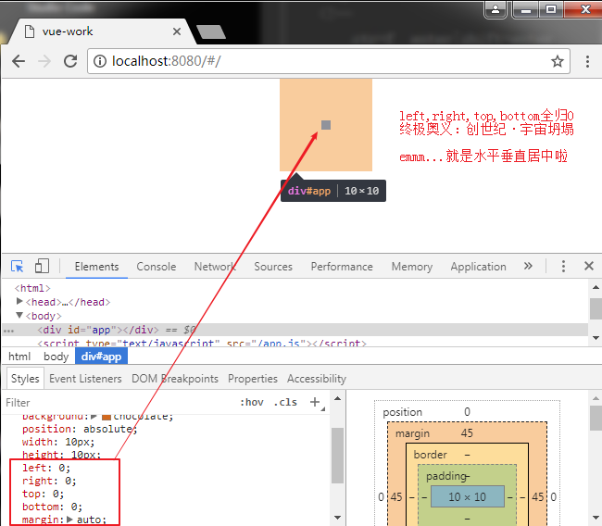Close the vue-work browser tab
602x526 pixels.
click(177, 31)
